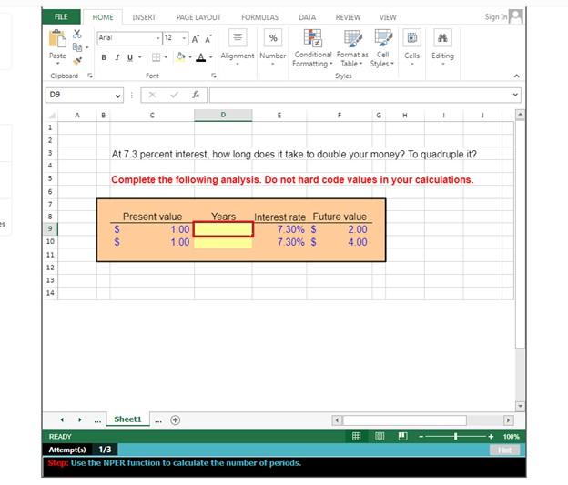Expand the Name Box D9 dropdown

(117, 96)
